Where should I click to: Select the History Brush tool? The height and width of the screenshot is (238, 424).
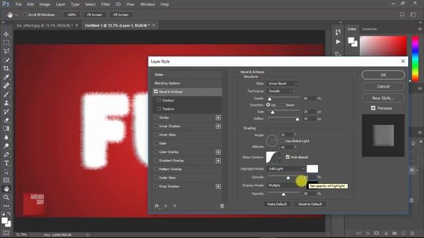pos(6,112)
